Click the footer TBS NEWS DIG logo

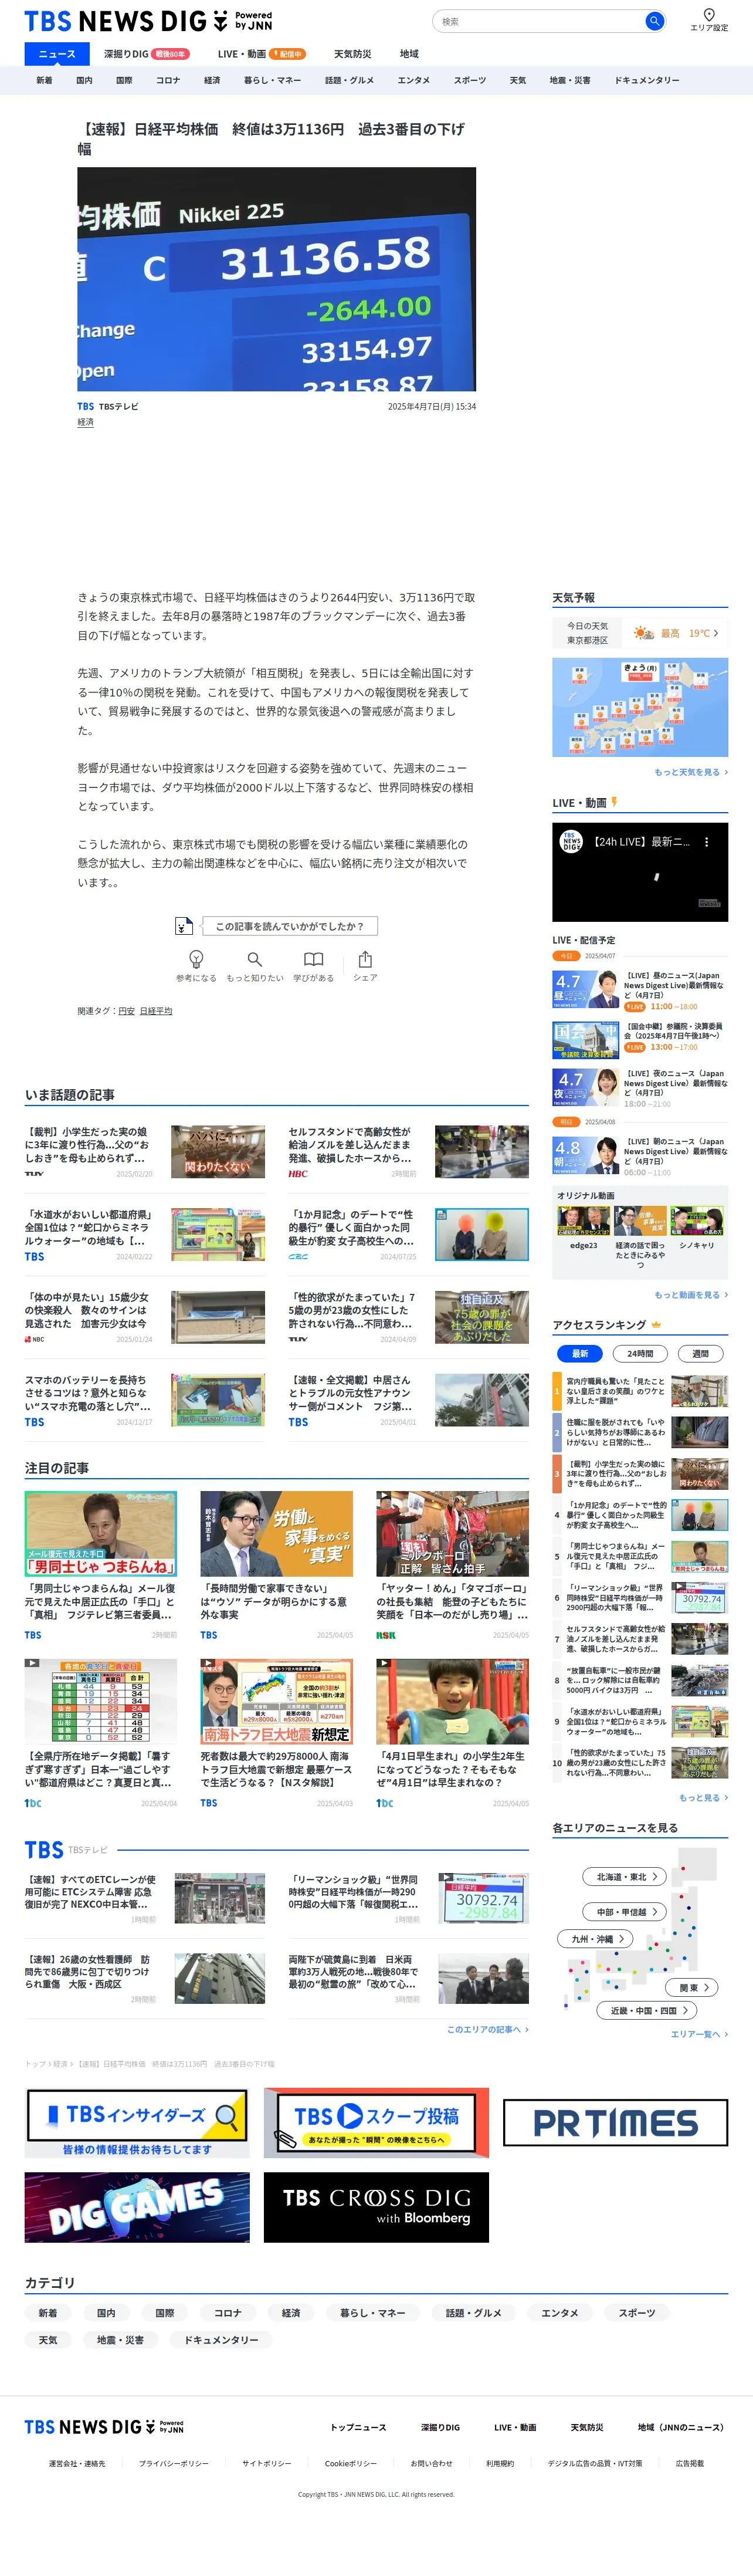click(x=104, y=2427)
